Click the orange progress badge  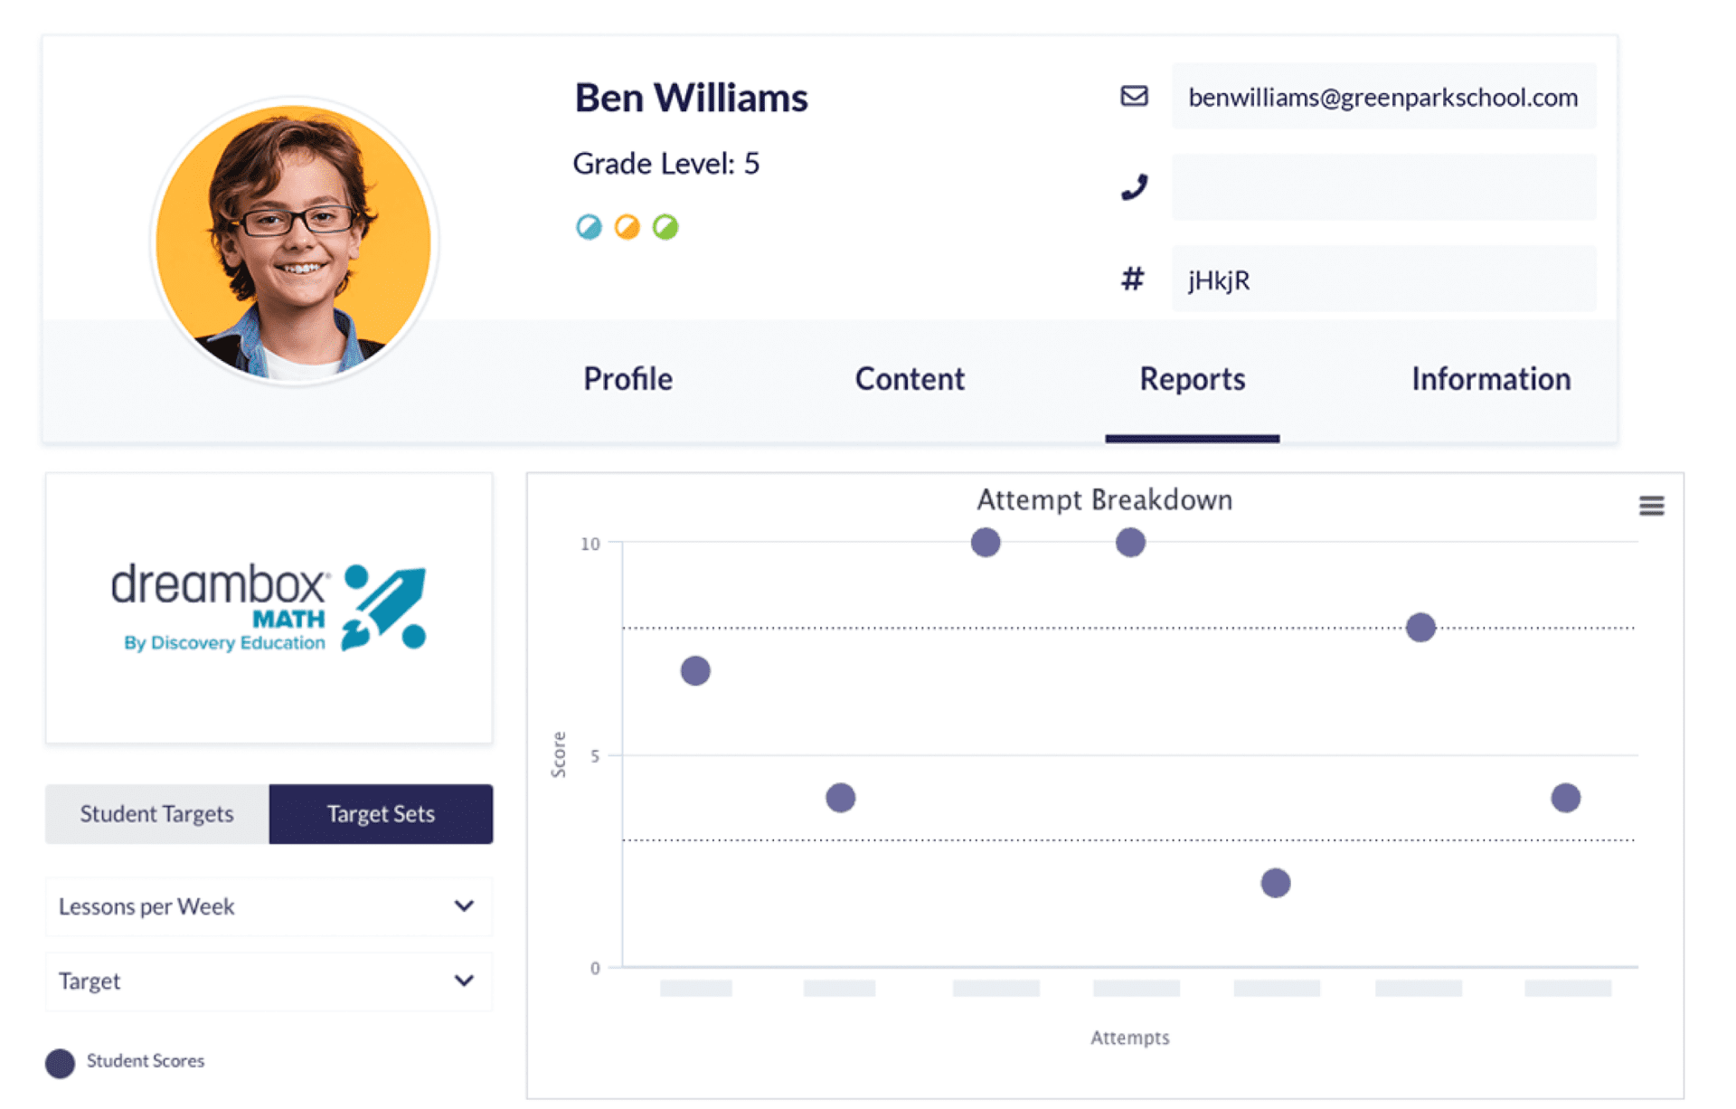pyautogui.click(x=627, y=227)
